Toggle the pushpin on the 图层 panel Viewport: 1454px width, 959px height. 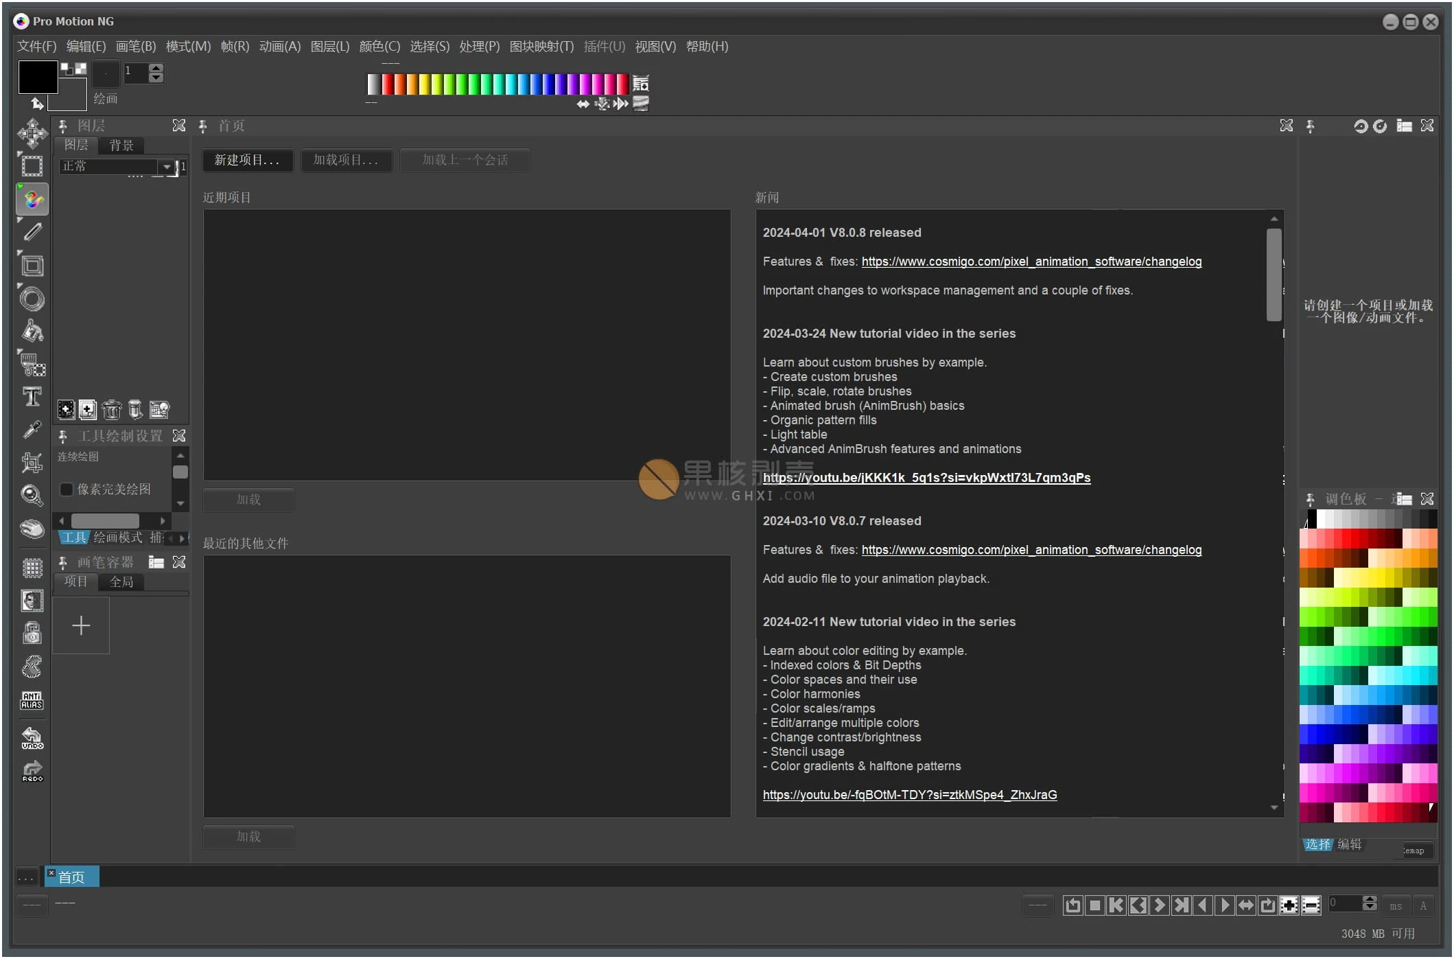62,126
